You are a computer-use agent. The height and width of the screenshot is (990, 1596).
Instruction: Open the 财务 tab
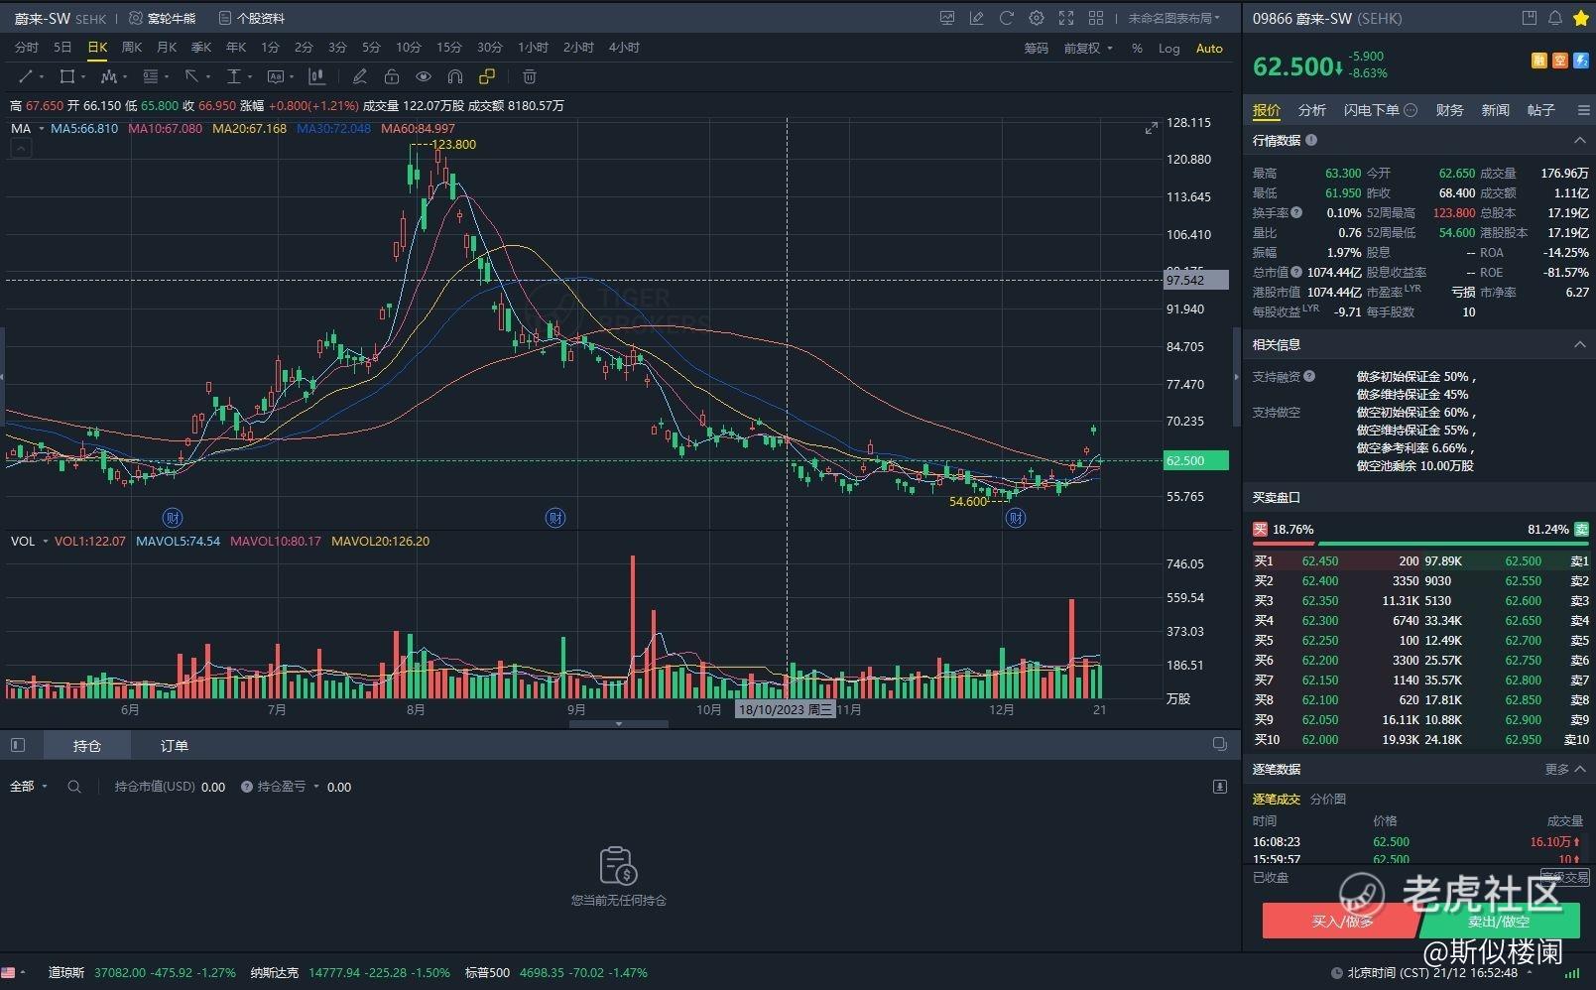1449,110
